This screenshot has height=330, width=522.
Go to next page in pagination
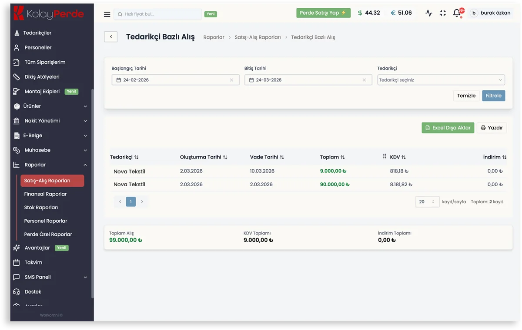point(142,202)
